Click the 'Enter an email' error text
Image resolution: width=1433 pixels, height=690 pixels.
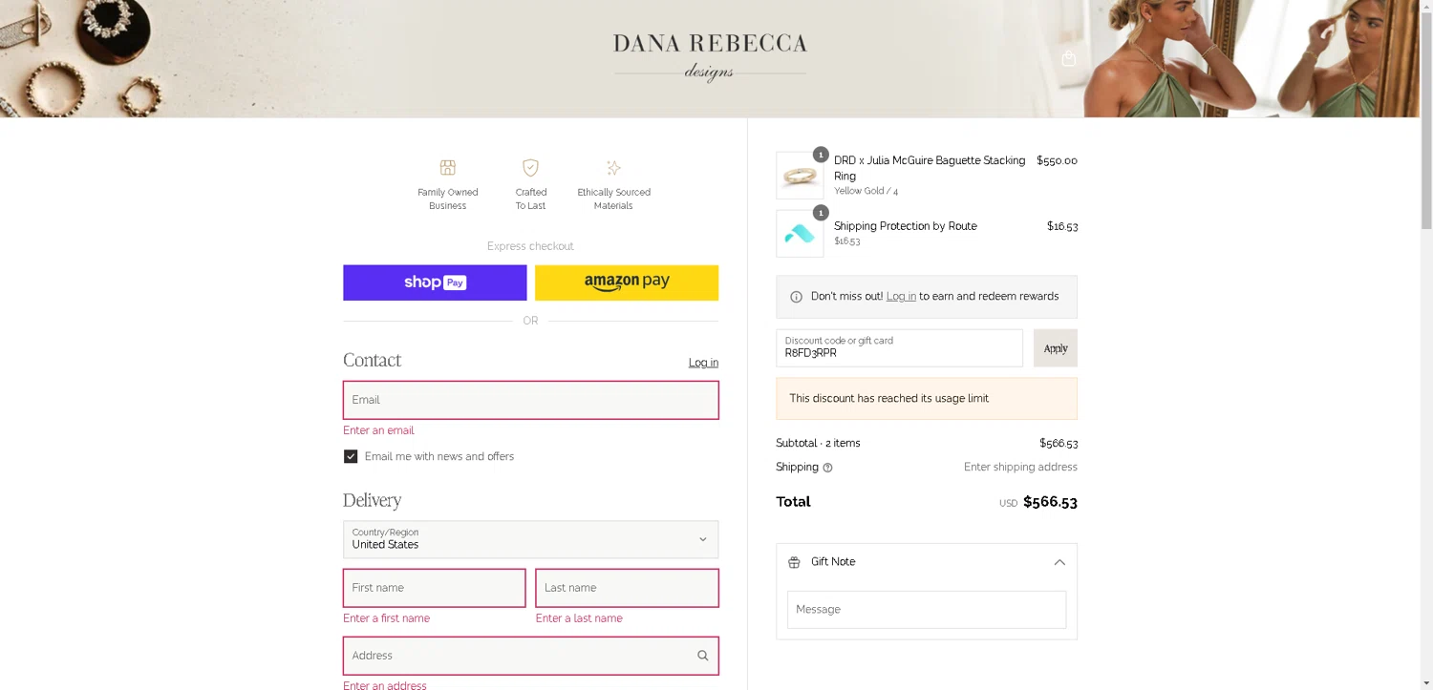(x=378, y=430)
